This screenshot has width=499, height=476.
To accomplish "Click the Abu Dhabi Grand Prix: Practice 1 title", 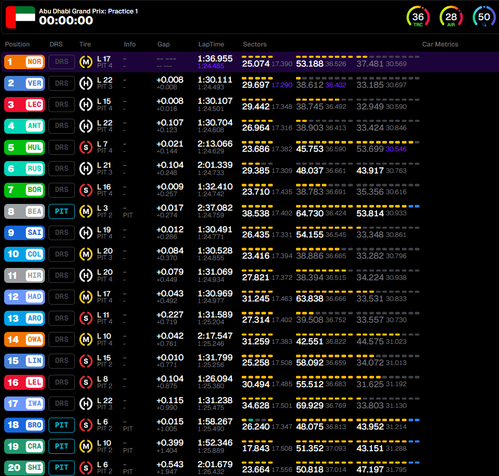I will coord(88,11).
